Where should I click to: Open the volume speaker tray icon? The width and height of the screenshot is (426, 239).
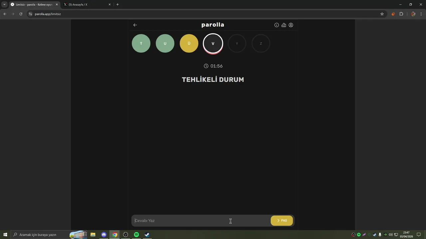[391, 235]
